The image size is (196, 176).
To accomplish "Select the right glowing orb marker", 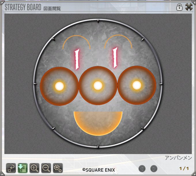I will pyautogui.click(x=137, y=85).
